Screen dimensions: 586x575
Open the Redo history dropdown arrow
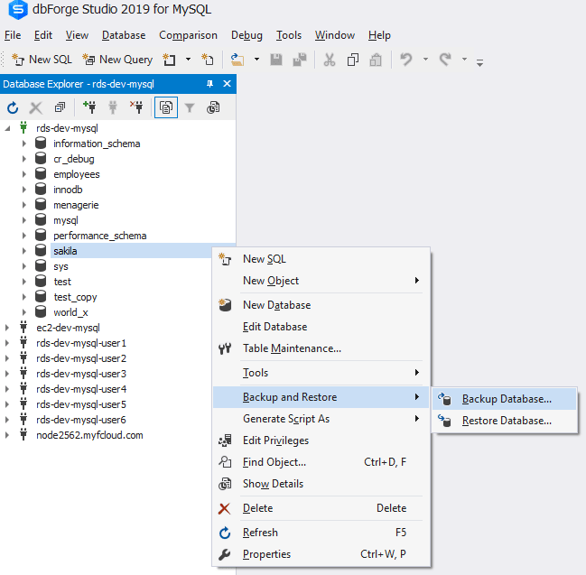click(x=464, y=59)
